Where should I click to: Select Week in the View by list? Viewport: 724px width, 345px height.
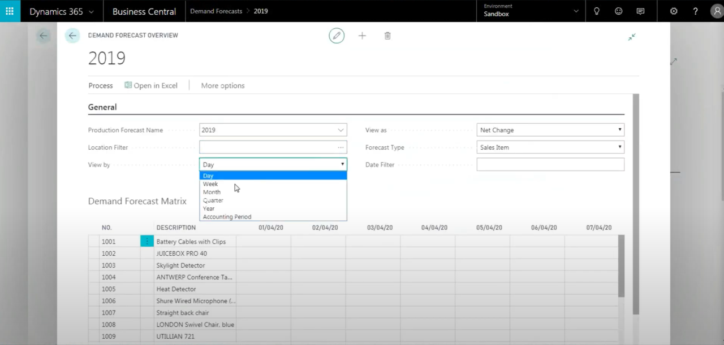click(273, 184)
